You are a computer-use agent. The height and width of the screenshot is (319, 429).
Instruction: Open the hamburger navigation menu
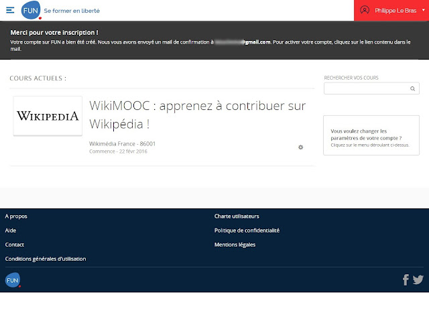(x=10, y=11)
